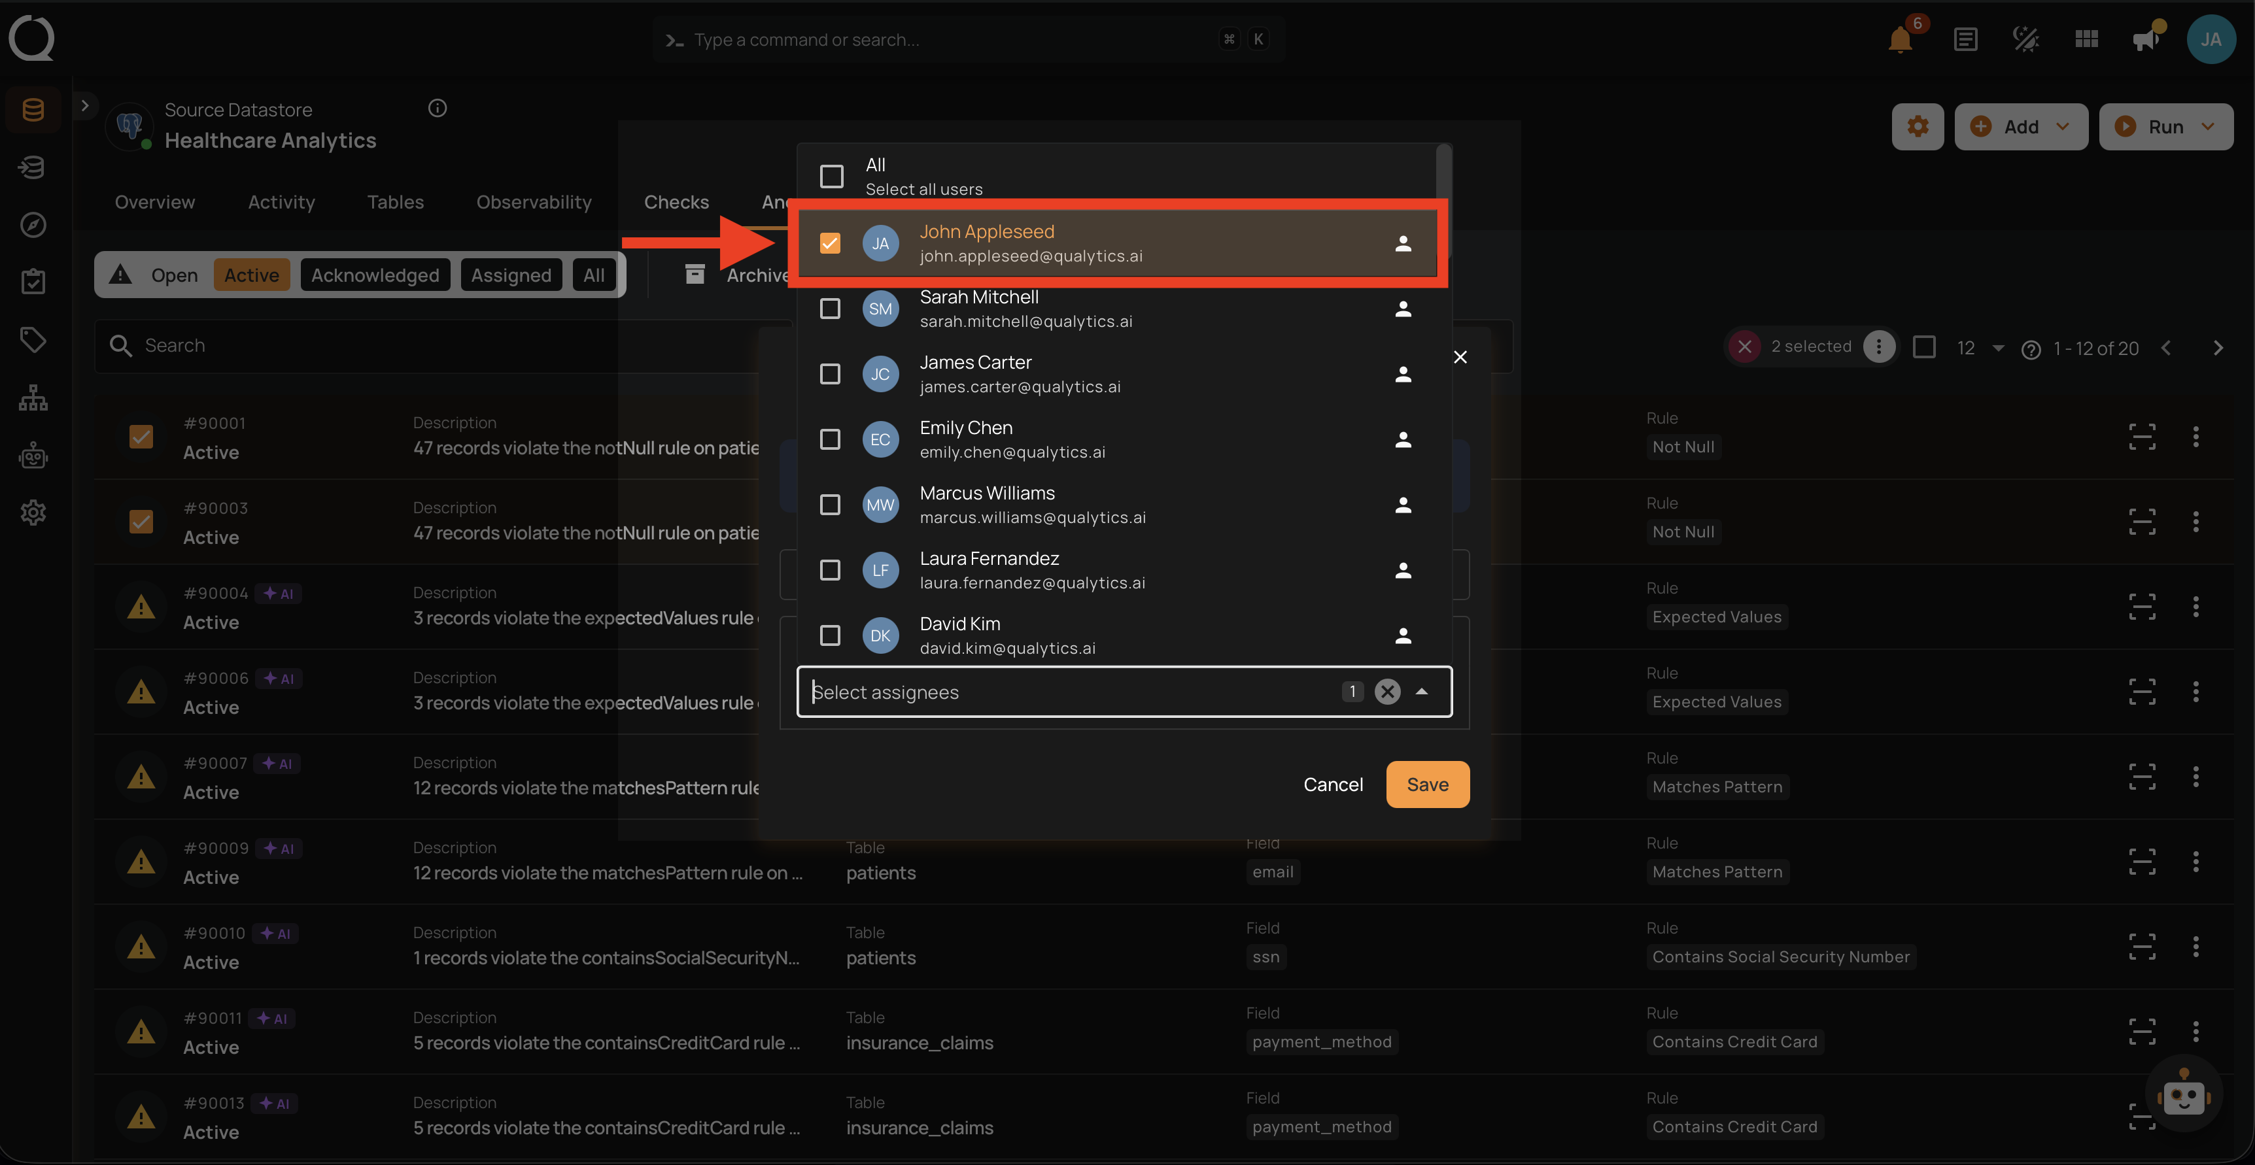Toggle the select all rows checkbox

tap(1923, 348)
